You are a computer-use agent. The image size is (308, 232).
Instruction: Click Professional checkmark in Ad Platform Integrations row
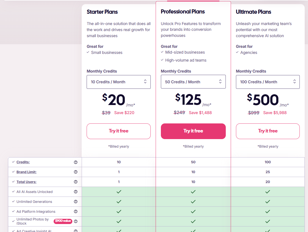tap(193, 212)
